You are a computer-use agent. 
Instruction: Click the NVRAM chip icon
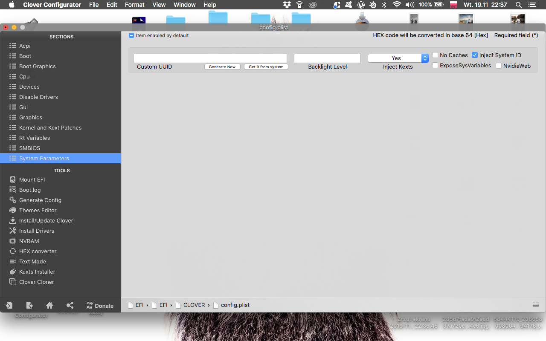[13, 241]
